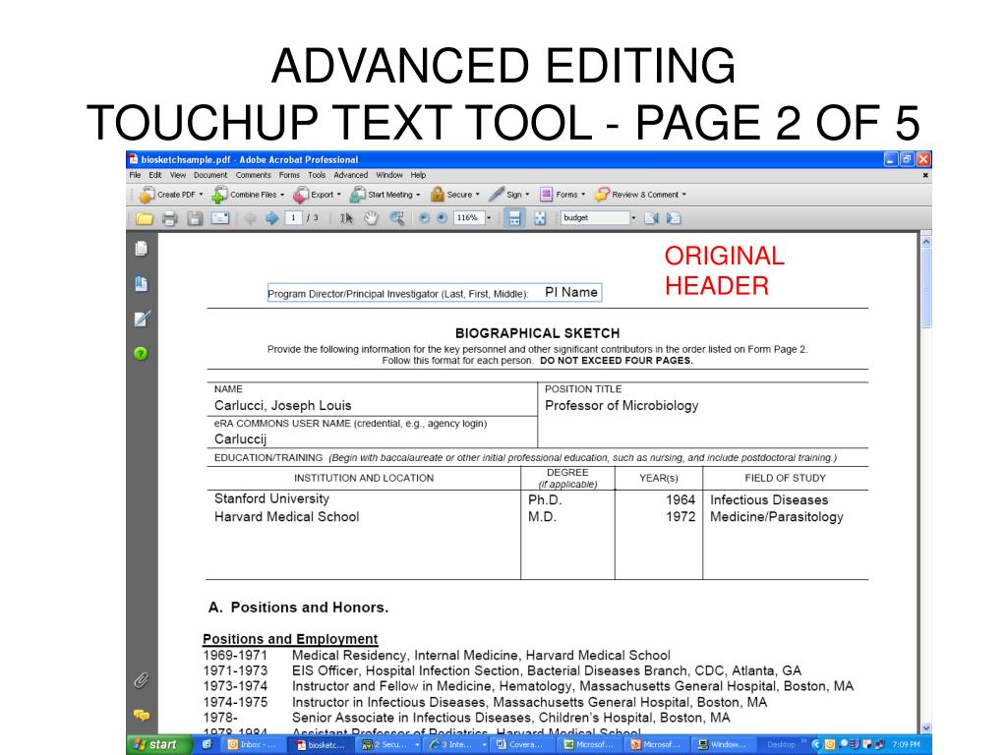The image size is (1007, 755).
Task: Click the Windows Start button
Action: point(158,745)
